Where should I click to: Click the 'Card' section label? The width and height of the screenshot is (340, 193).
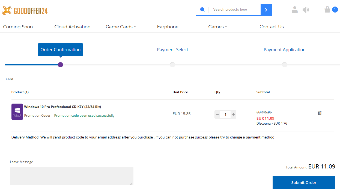(x=10, y=79)
